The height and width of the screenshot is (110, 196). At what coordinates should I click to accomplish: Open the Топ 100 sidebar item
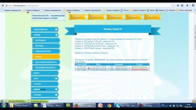(45, 84)
